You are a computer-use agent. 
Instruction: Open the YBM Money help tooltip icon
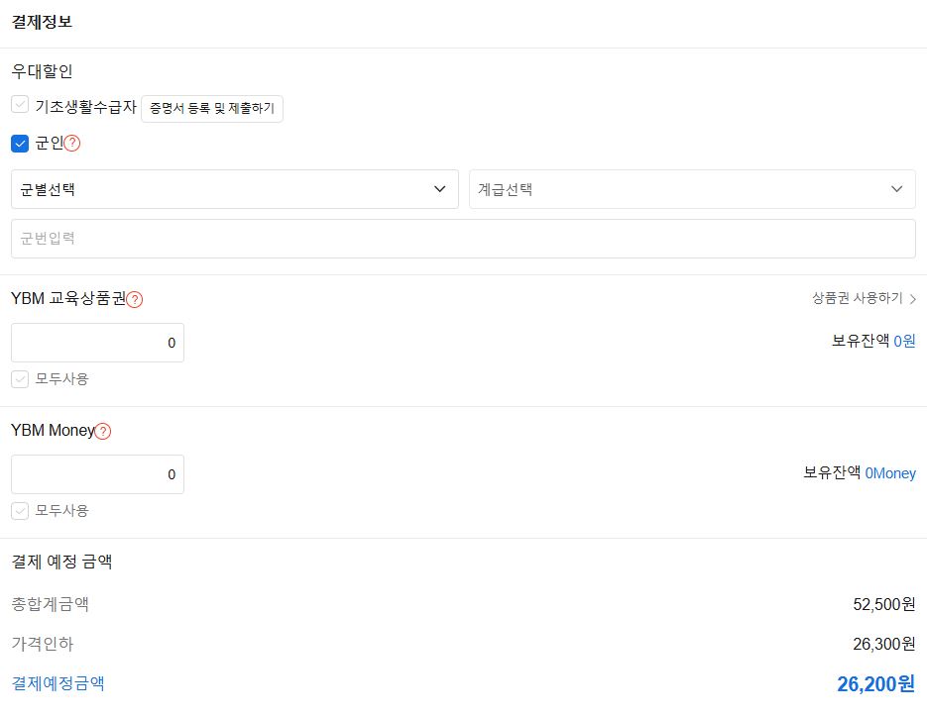coord(102,430)
